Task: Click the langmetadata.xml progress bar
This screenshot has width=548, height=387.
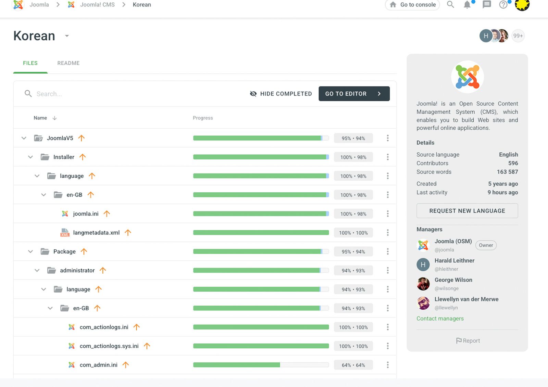Action: pos(261,232)
